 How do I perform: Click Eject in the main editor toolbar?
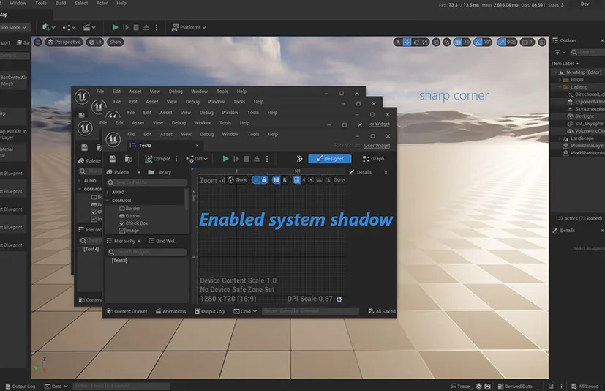point(146,27)
